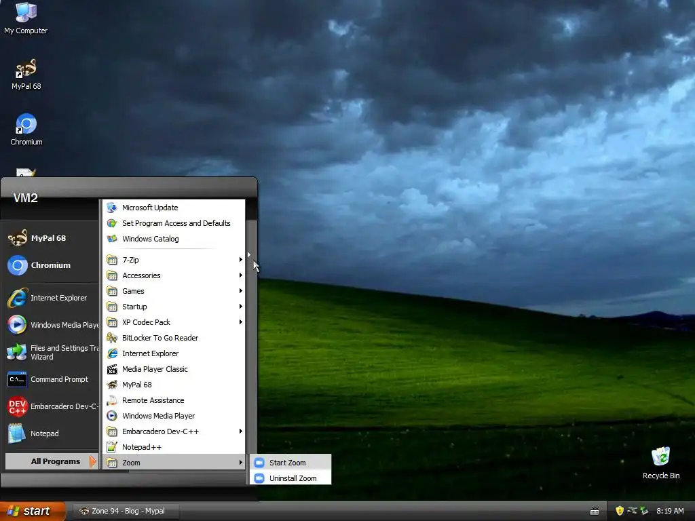Choose Uninstall Zoom from the submenu

click(290, 478)
